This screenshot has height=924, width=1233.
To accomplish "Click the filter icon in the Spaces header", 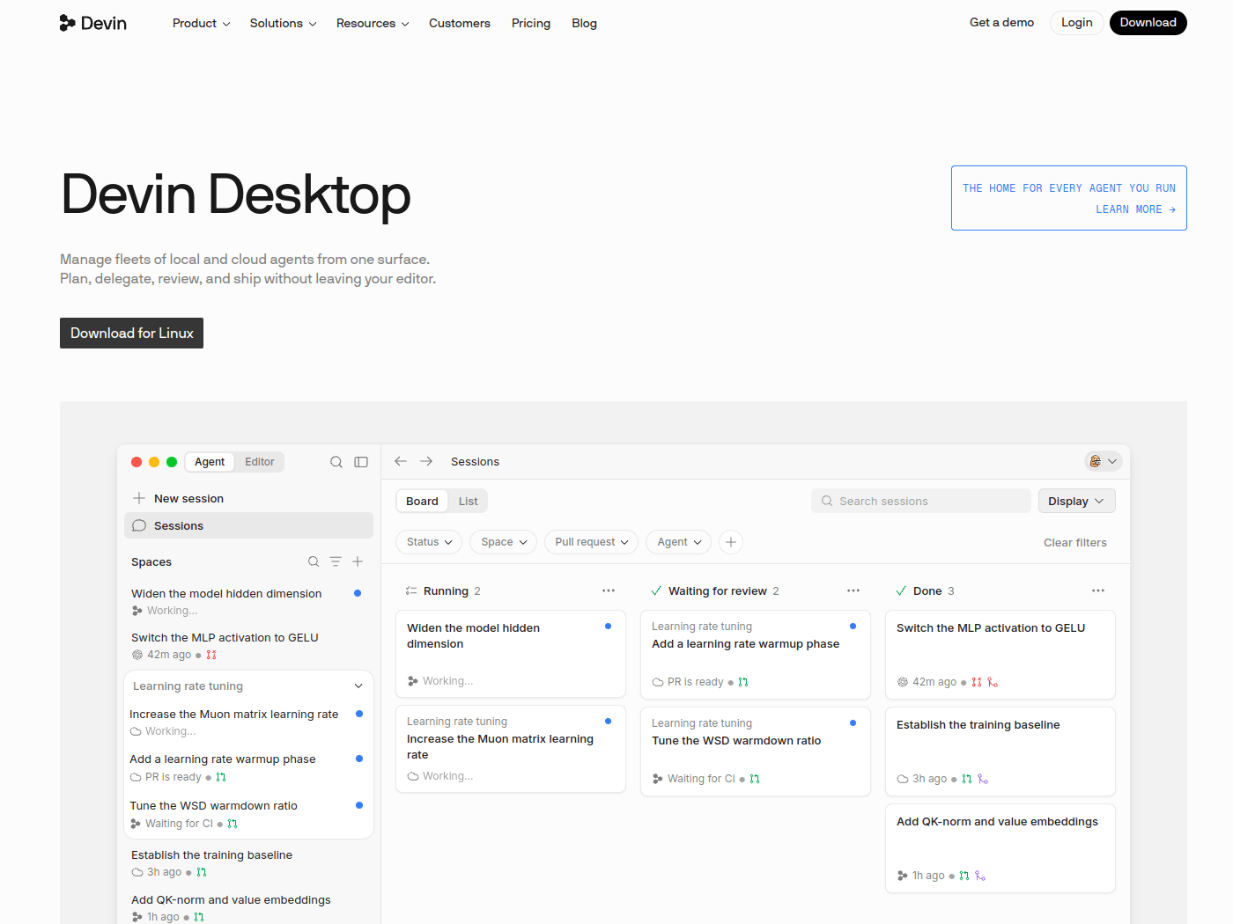I will 336,561.
